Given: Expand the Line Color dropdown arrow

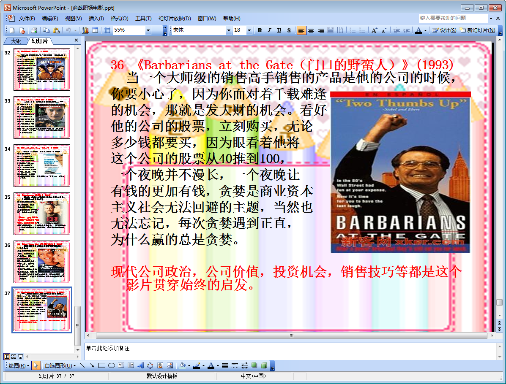Looking at the screenshot, I should (x=203, y=365).
